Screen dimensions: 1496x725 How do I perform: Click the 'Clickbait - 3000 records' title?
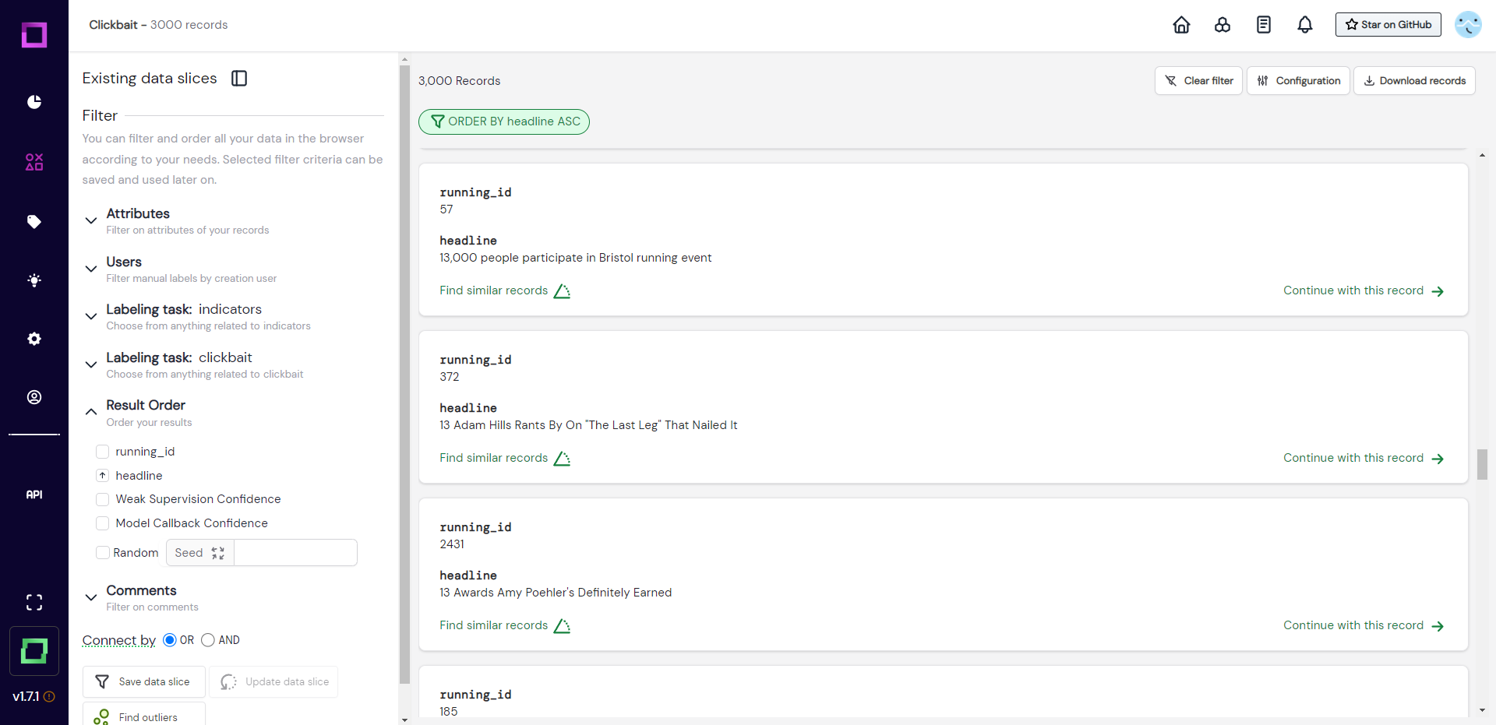pos(158,25)
